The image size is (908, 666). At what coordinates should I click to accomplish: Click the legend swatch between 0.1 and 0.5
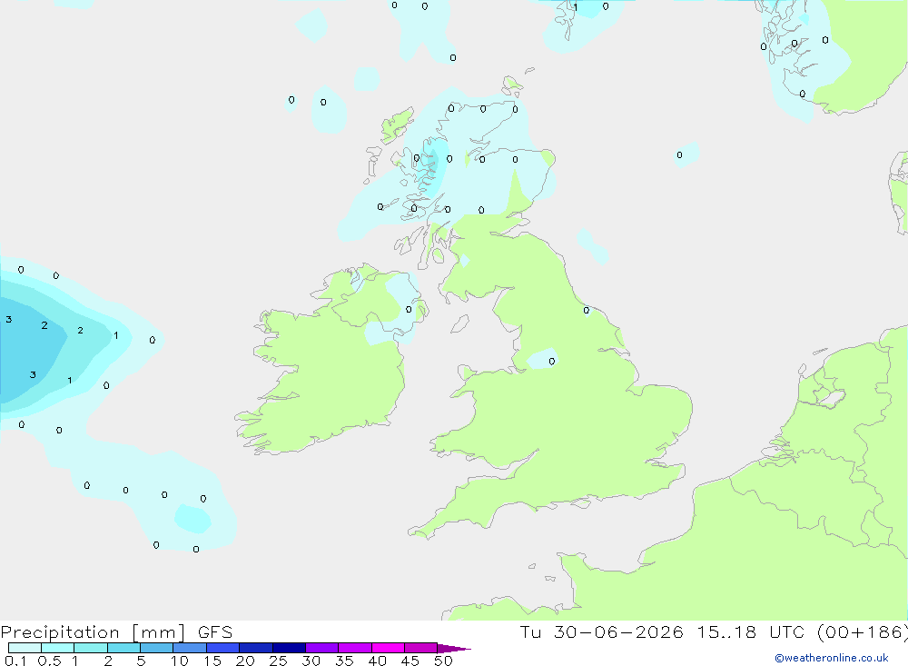click(25, 648)
